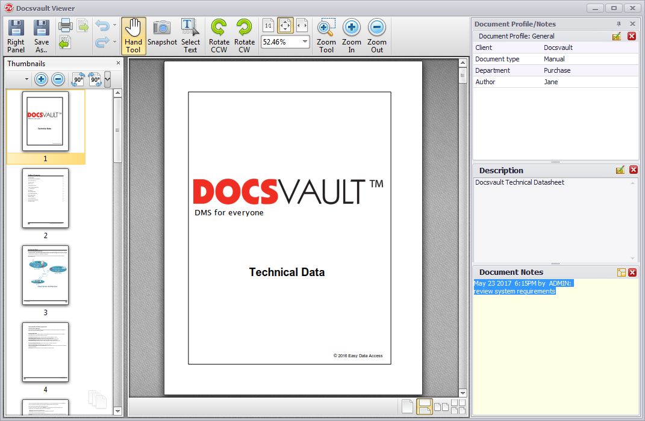Click the Undo arrow icon
The width and height of the screenshot is (645, 421).
point(102,25)
